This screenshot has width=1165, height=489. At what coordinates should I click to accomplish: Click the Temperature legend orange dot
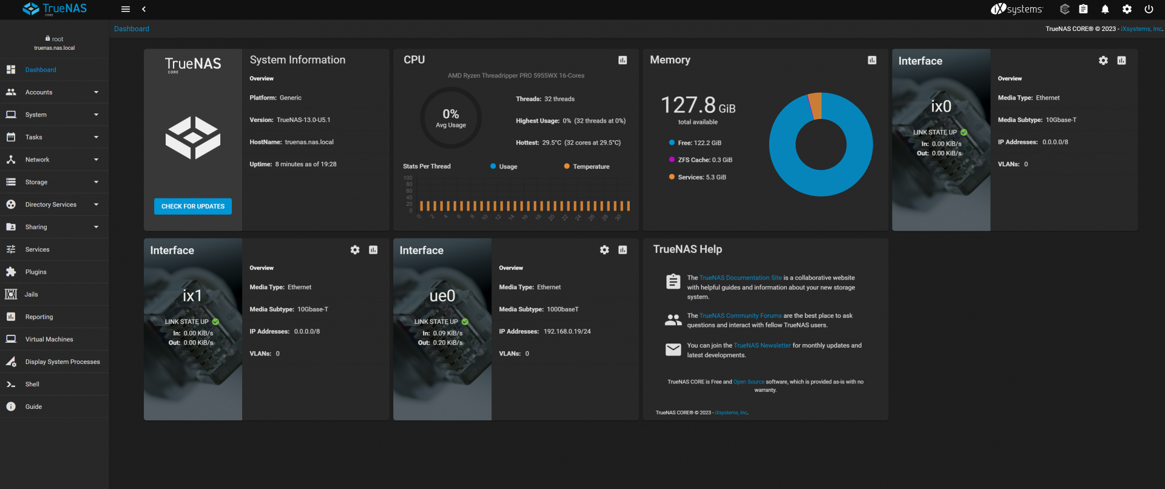567,166
